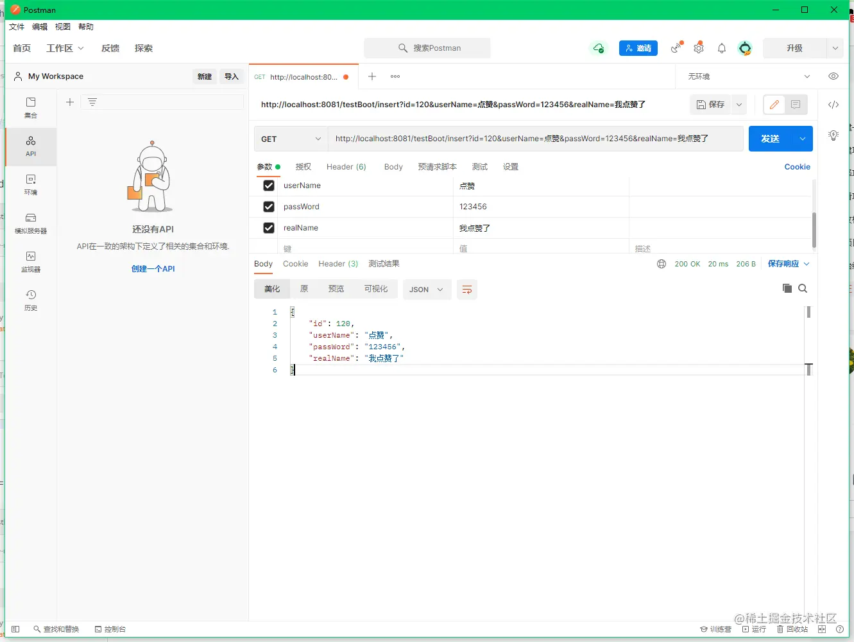The width and height of the screenshot is (854, 642).
Task: Open the 环境 (Environments) sidebar icon
Action: 31,185
